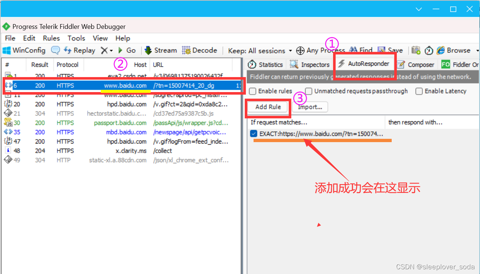Switch to the Composer tab

click(x=416, y=65)
